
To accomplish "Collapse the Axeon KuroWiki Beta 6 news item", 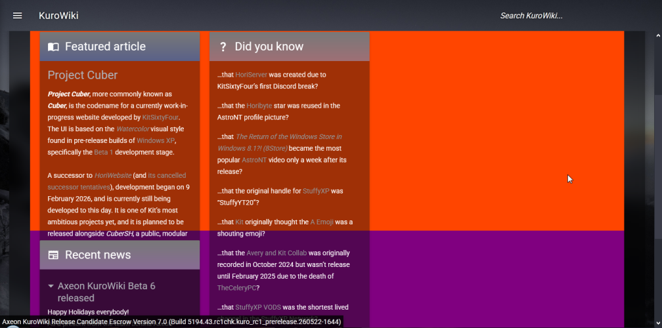I will (51, 286).
